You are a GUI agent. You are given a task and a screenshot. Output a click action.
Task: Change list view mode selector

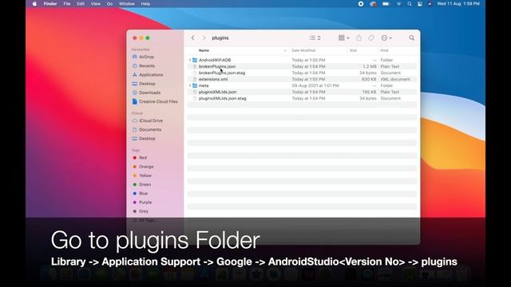pos(315,37)
